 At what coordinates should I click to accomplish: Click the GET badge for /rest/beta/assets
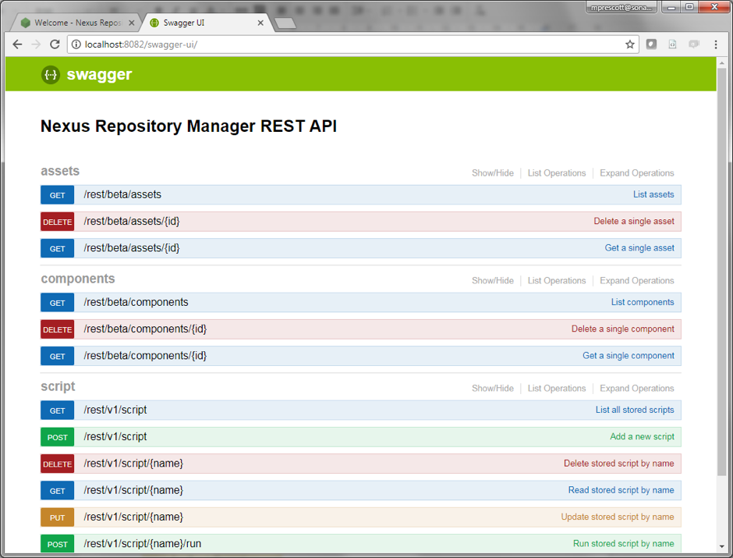[x=58, y=195]
